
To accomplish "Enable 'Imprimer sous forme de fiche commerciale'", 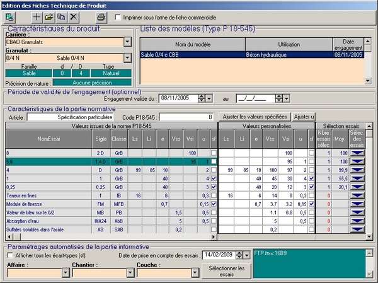I will 119,18.
